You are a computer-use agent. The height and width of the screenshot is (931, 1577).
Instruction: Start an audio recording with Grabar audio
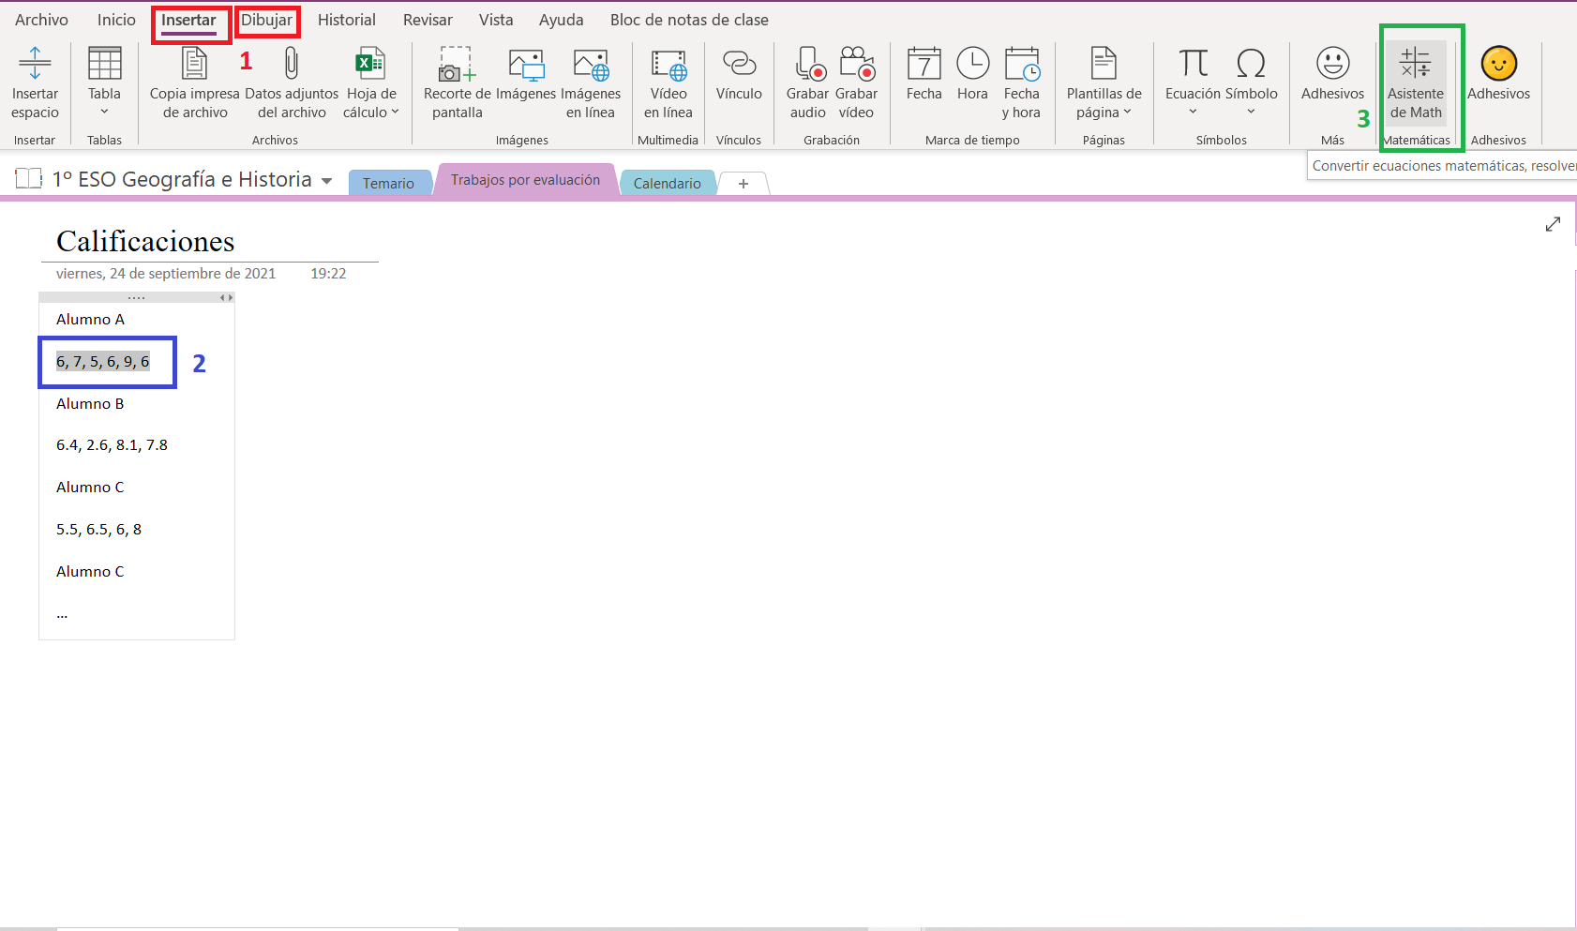[806, 83]
